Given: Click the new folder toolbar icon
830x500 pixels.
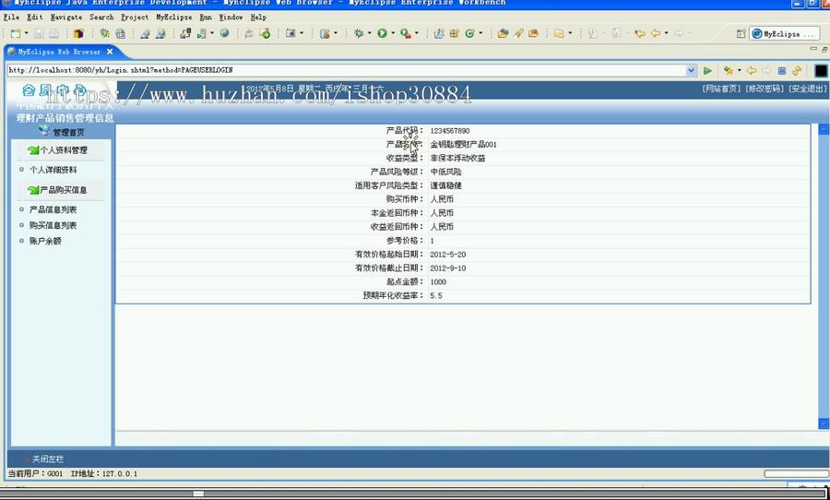Looking at the screenshot, I should tap(559, 33).
